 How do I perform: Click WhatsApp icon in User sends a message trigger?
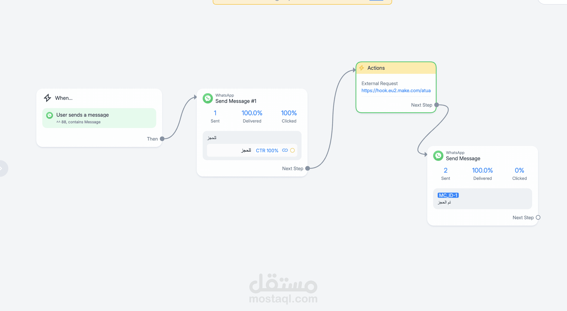[49, 115]
